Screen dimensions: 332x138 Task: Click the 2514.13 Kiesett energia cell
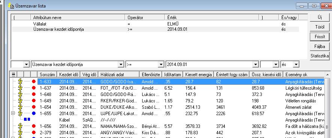click(193, 107)
